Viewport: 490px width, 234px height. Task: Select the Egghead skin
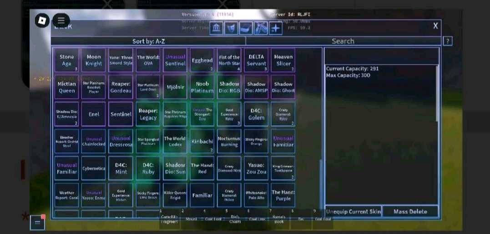(202, 60)
